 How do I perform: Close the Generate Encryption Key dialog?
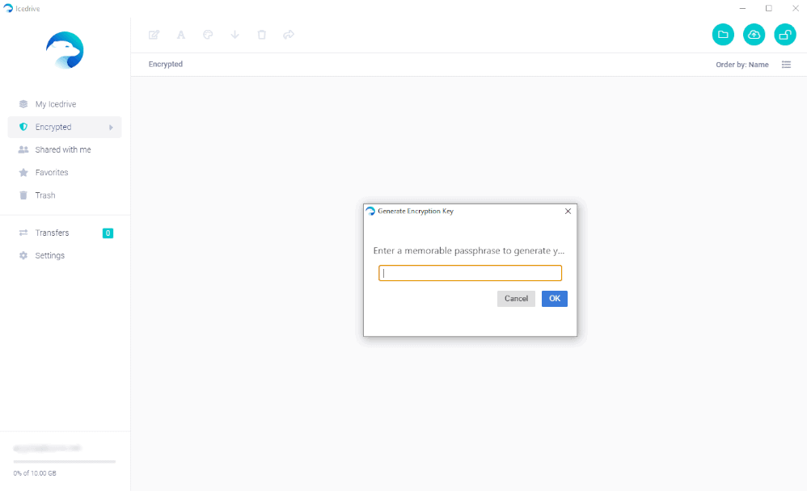tap(568, 211)
